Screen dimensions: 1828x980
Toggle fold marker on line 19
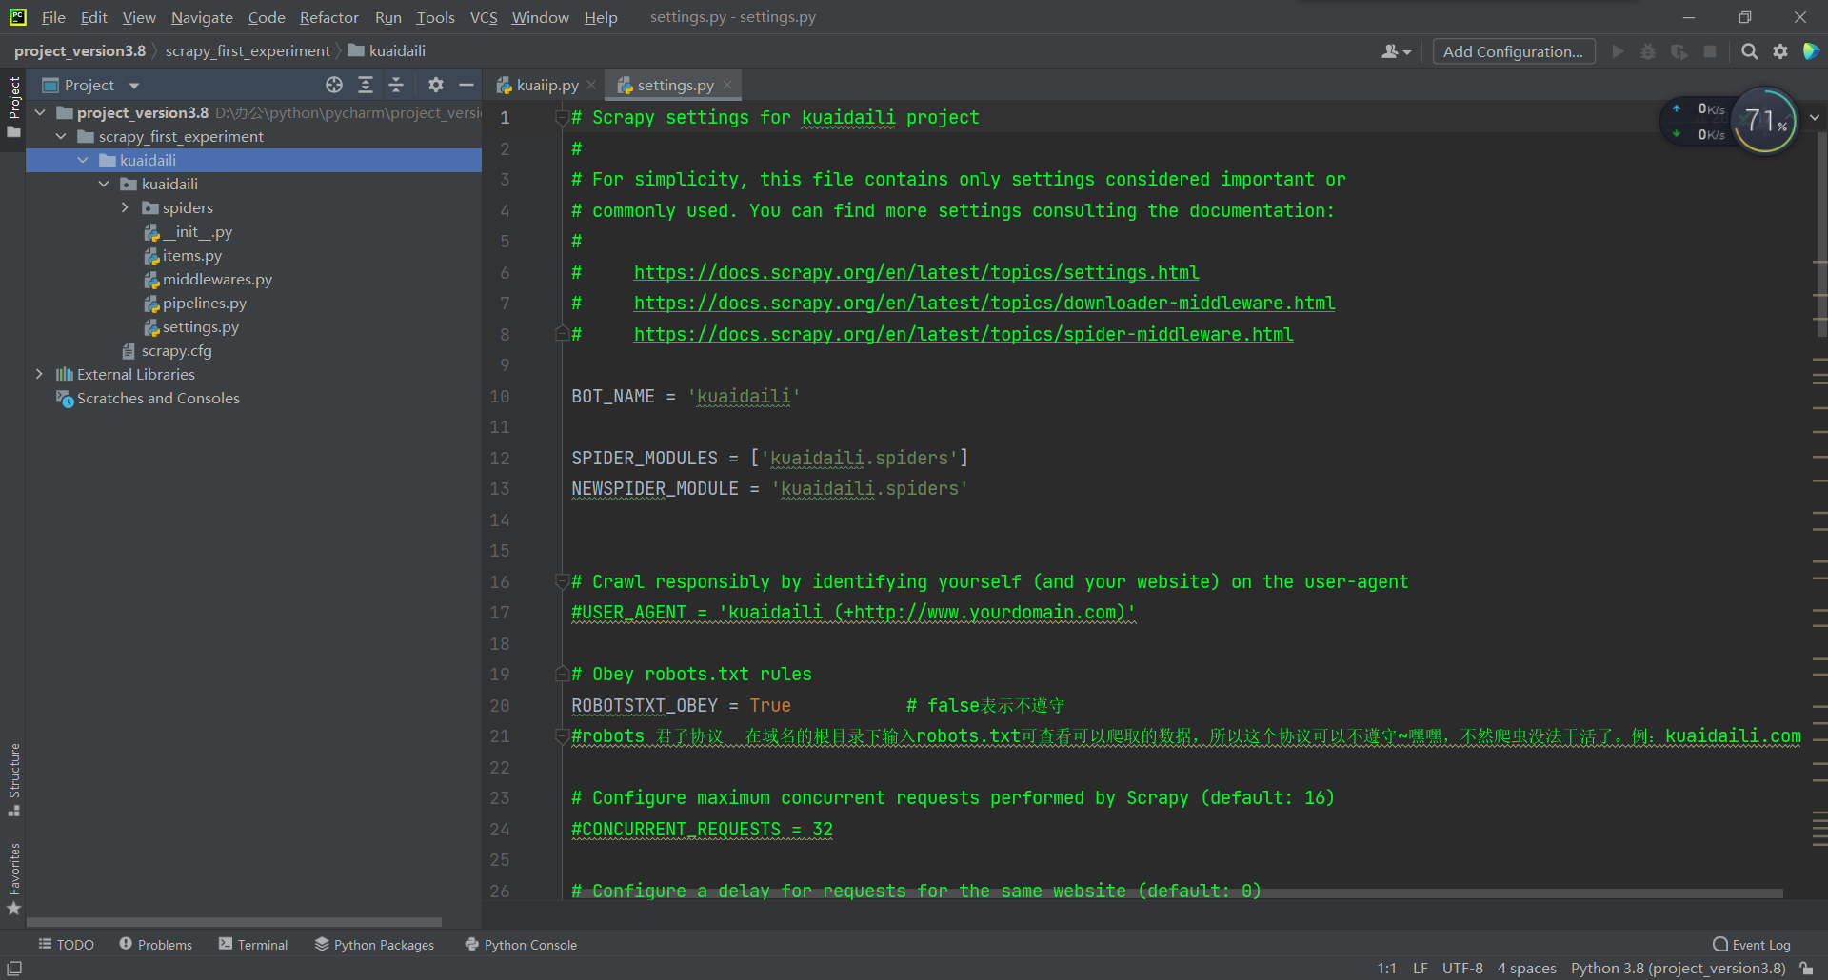pos(562,675)
